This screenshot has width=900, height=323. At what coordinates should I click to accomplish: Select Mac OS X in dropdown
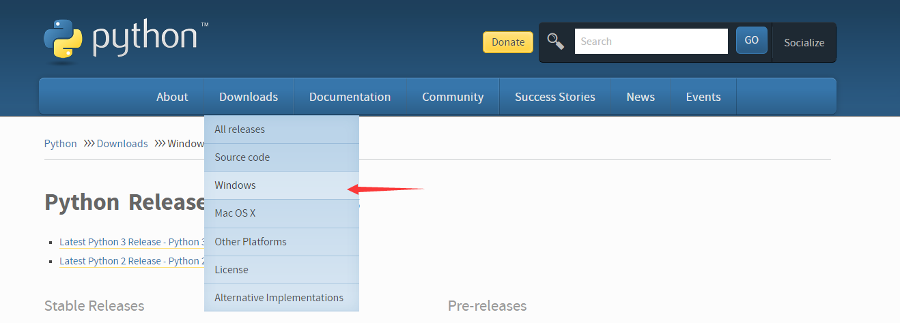[x=281, y=213]
